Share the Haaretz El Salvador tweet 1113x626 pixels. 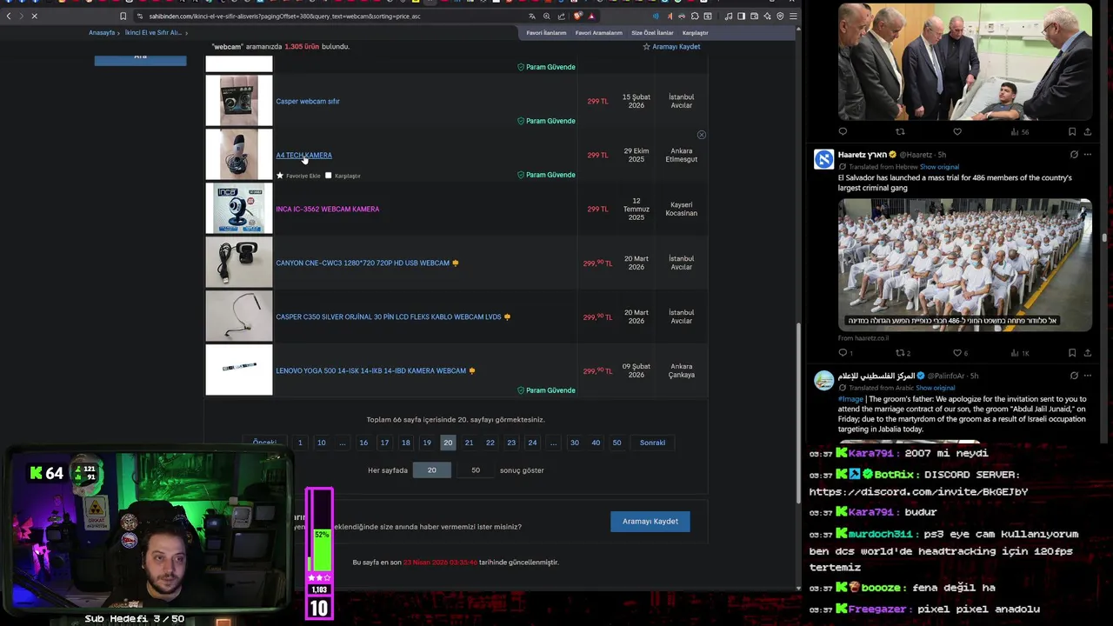coord(1087,353)
